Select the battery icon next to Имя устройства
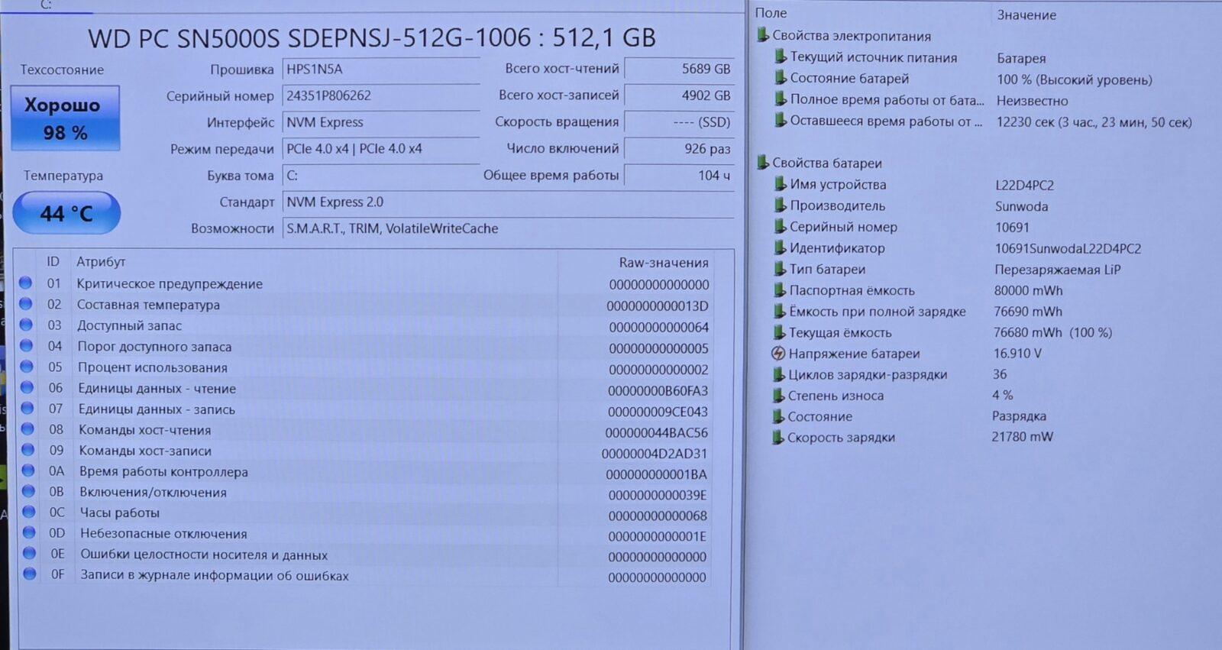The width and height of the screenshot is (1222, 650). [780, 184]
